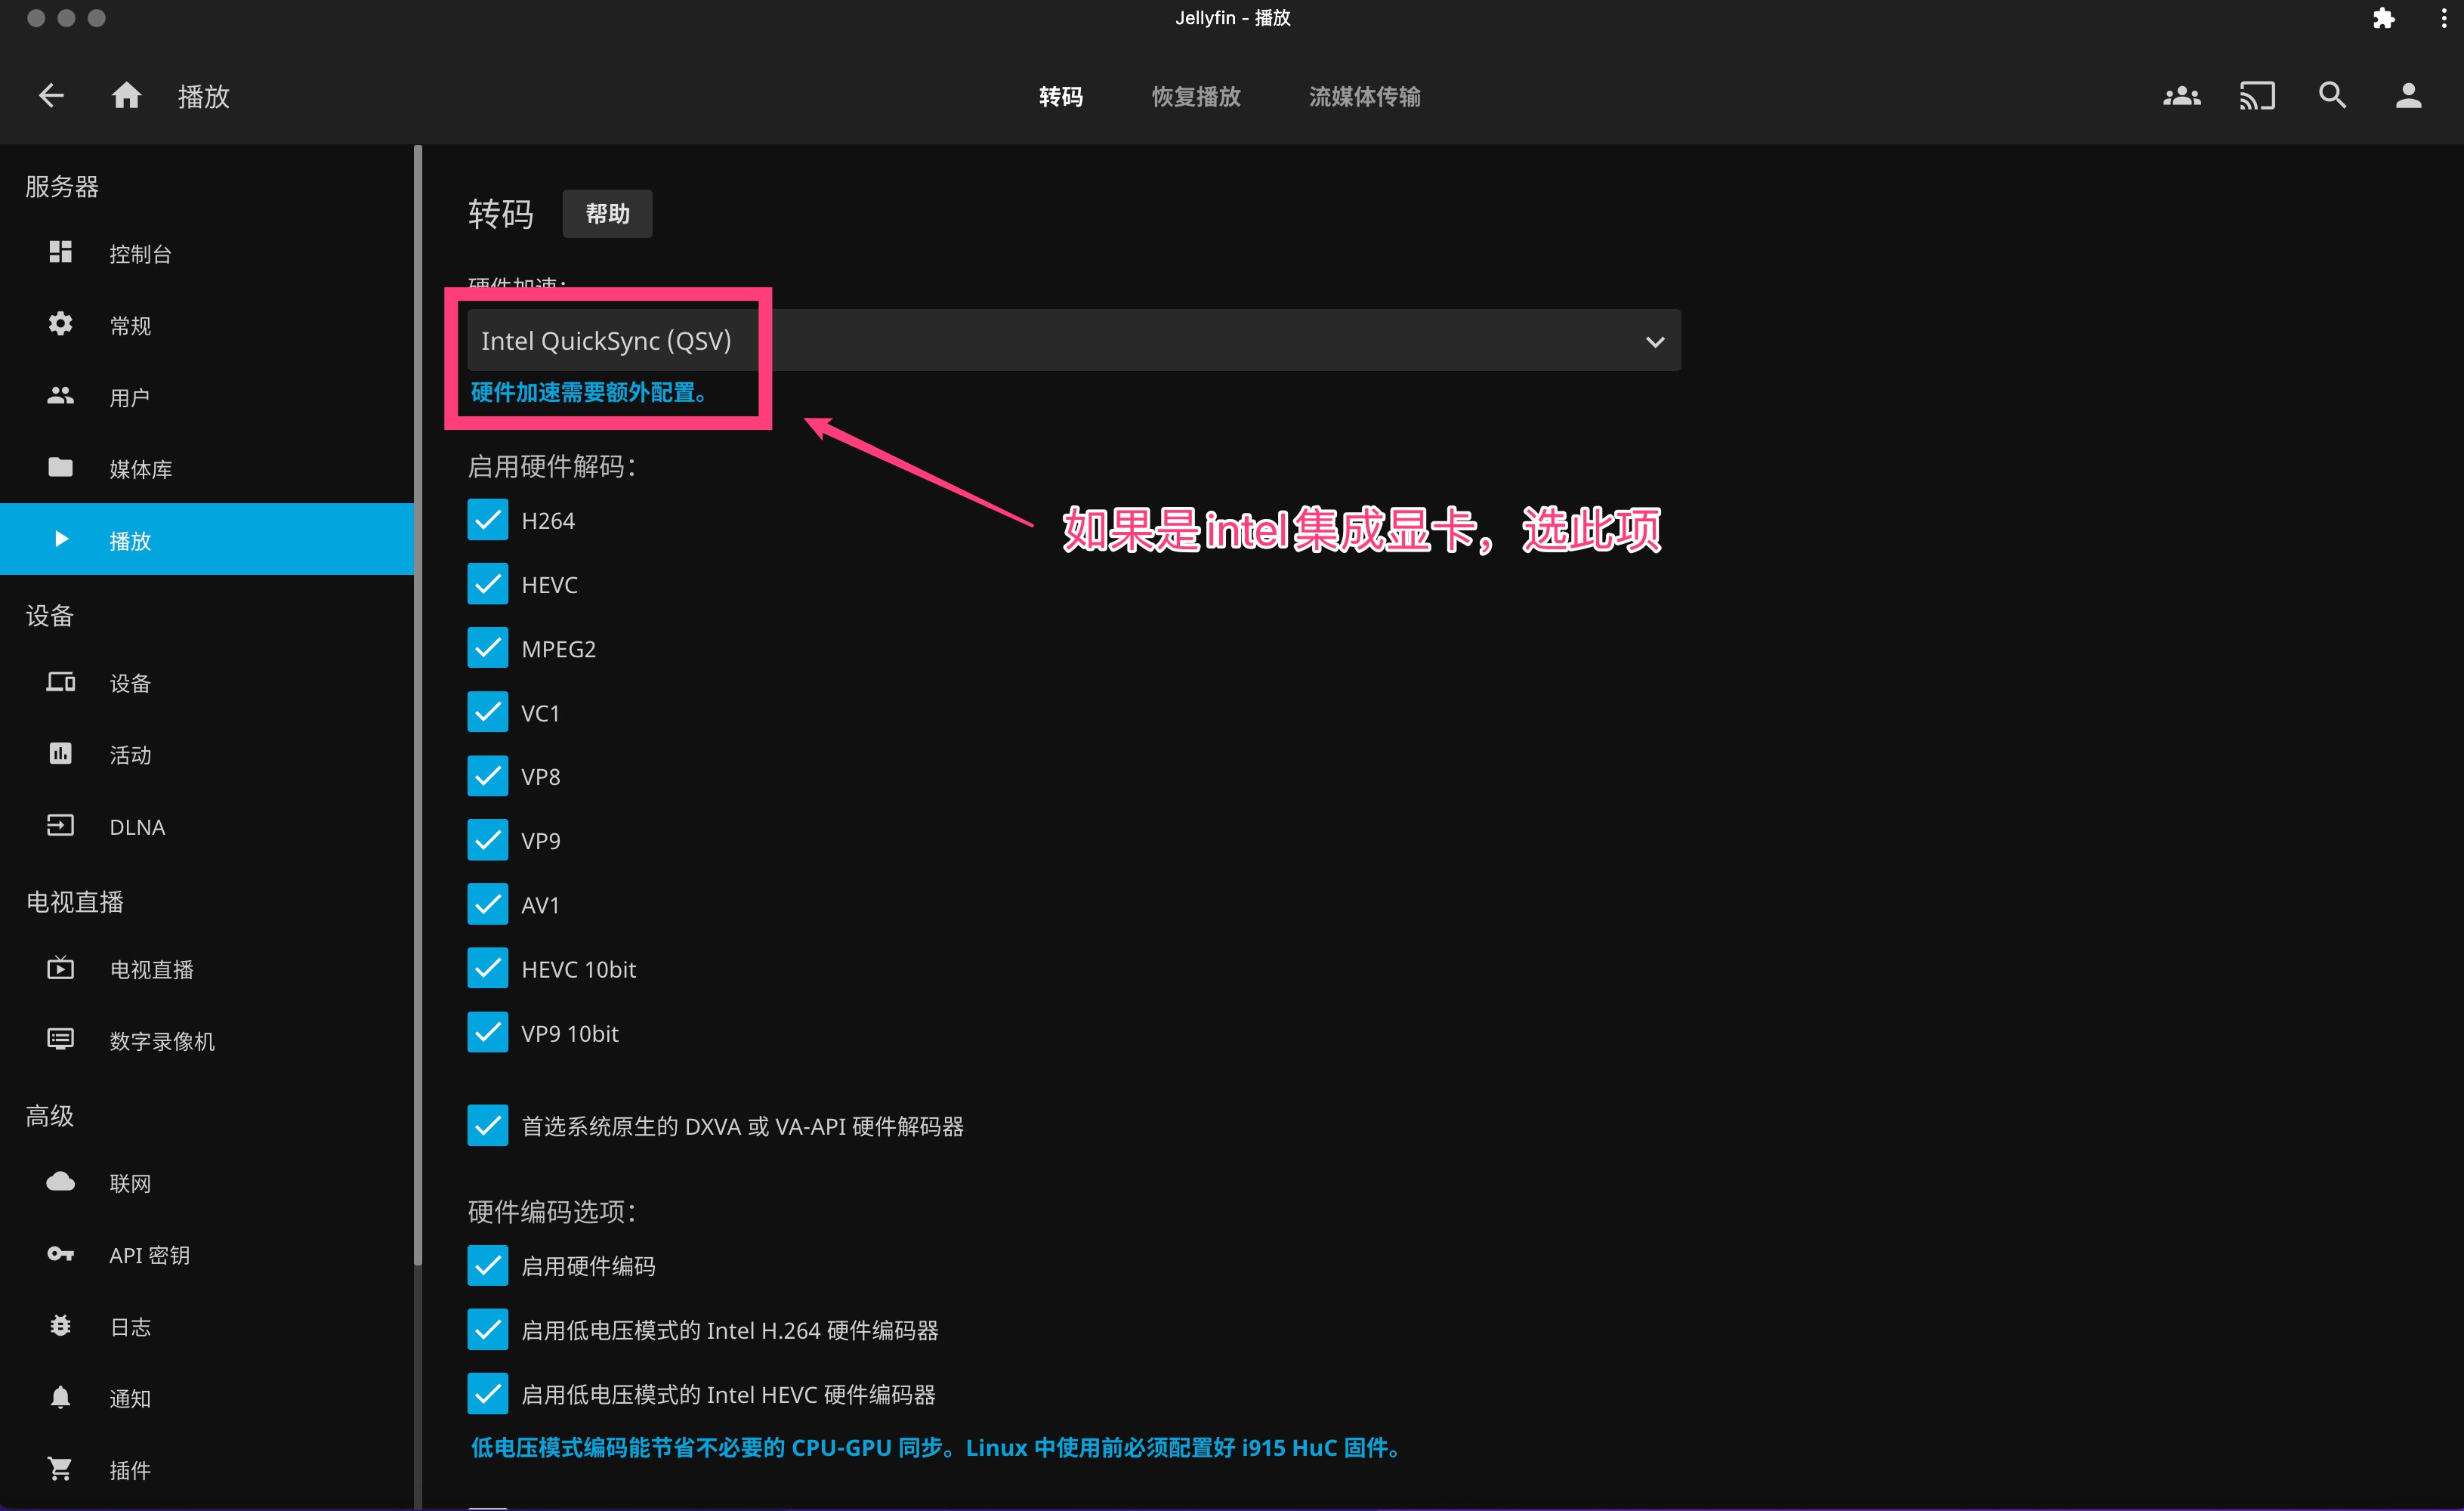The width and height of the screenshot is (2464, 1511).
Task: Open the user profile icon
Action: pyautogui.click(x=2408, y=96)
